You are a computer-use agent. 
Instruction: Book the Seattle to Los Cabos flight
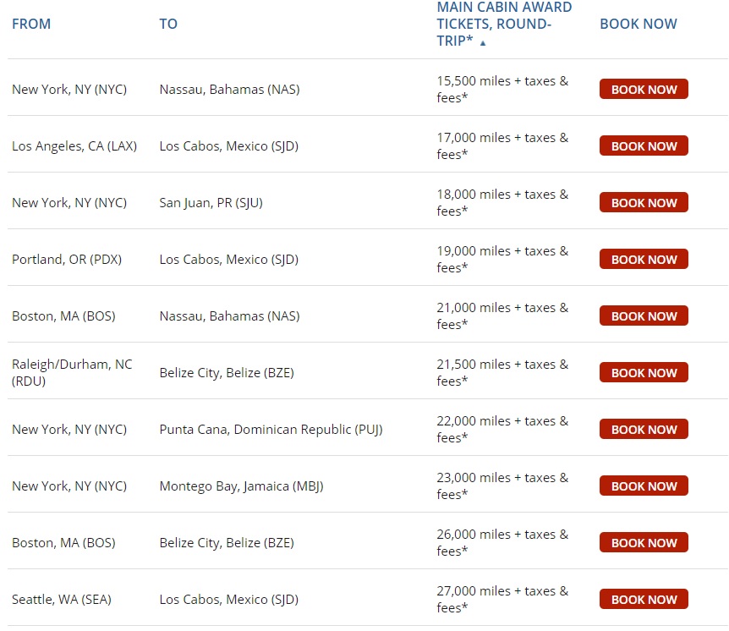click(x=644, y=600)
